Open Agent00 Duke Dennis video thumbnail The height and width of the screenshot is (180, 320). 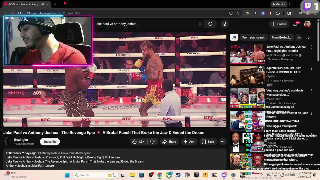coord(247,76)
